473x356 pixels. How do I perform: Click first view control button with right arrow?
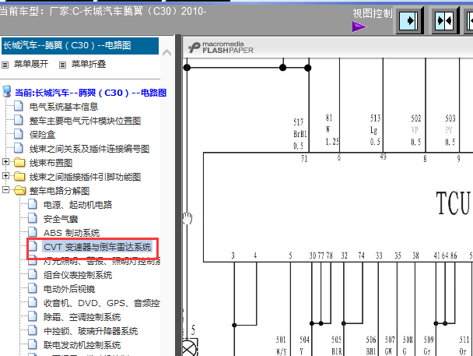tap(409, 20)
